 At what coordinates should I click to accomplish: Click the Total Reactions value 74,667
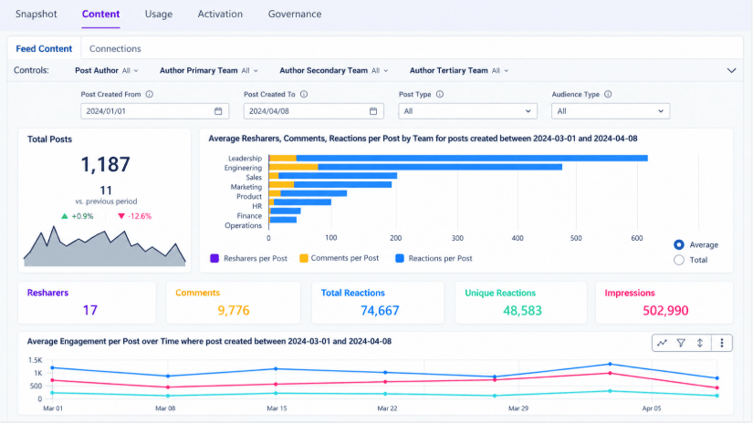380,311
